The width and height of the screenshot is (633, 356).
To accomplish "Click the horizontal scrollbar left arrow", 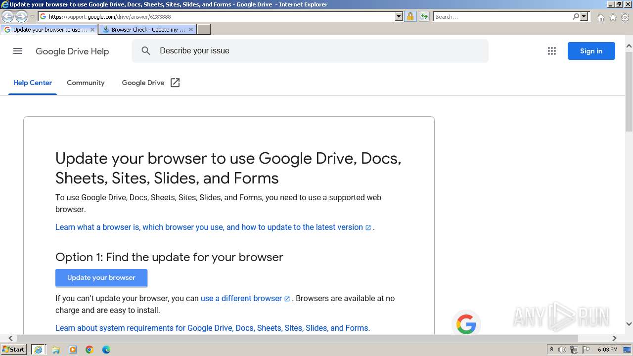I will [x=10, y=338].
